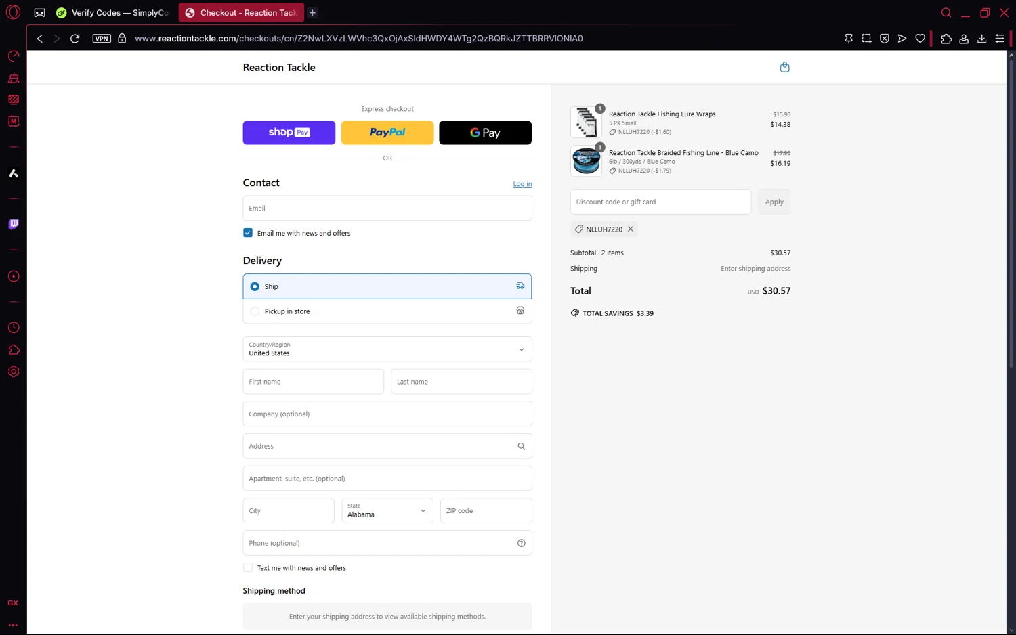Click the site security lock icon
Viewport: 1016px width, 635px height.
point(122,39)
